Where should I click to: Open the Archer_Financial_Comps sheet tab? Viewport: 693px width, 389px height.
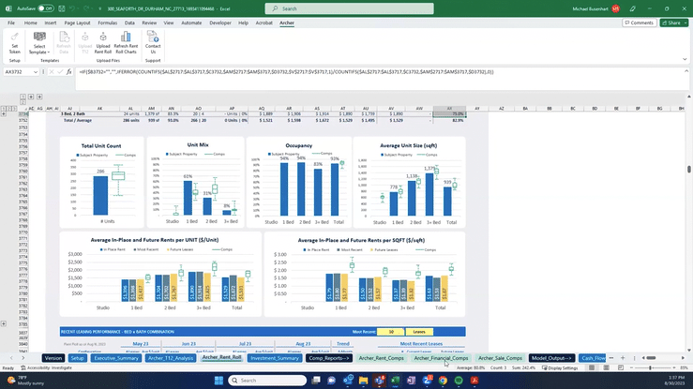pos(441,358)
